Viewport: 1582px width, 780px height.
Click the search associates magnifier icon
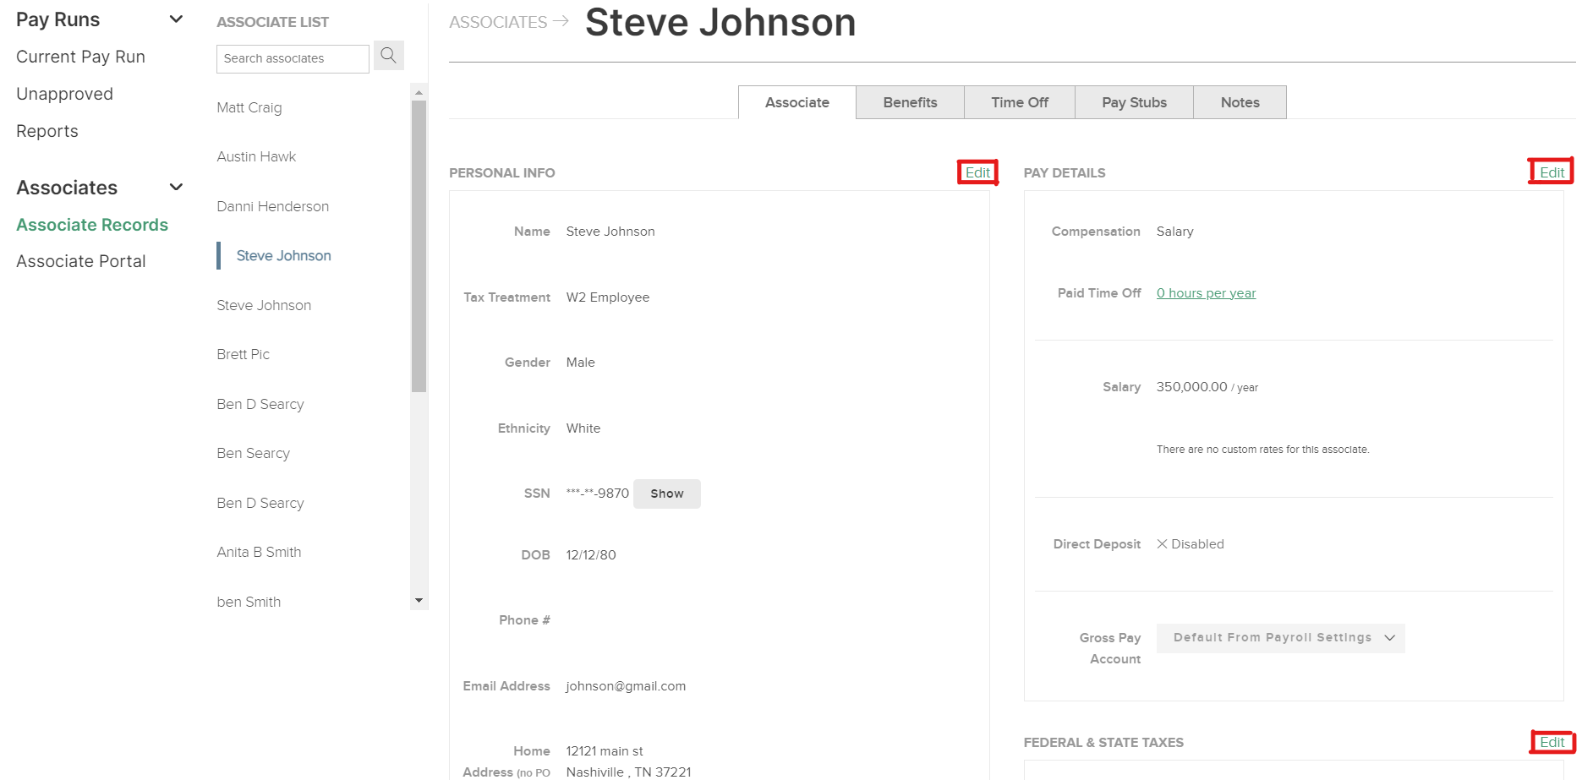tap(388, 55)
